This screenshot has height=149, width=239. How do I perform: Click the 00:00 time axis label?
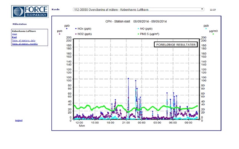pos(142,123)
